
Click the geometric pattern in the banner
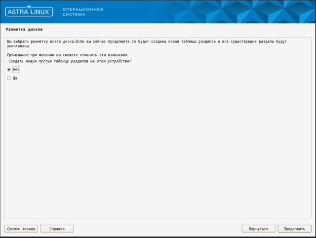point(237,11)
